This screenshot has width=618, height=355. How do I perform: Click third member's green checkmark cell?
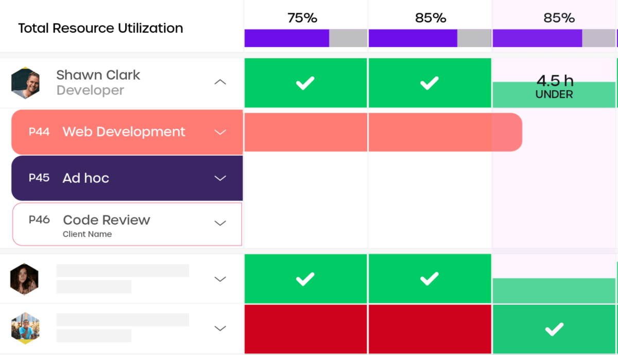tap(555, 329)
